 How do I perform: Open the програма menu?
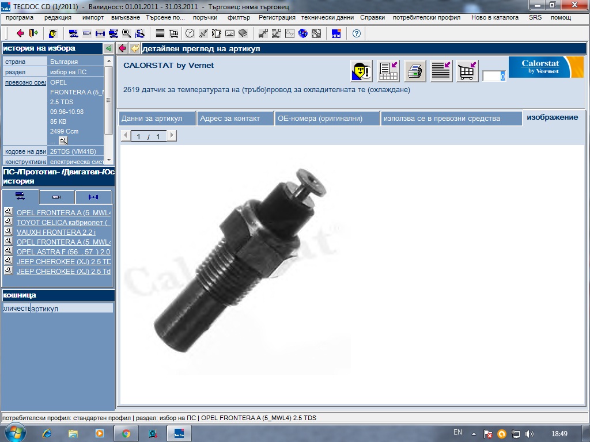pos(20,17)
